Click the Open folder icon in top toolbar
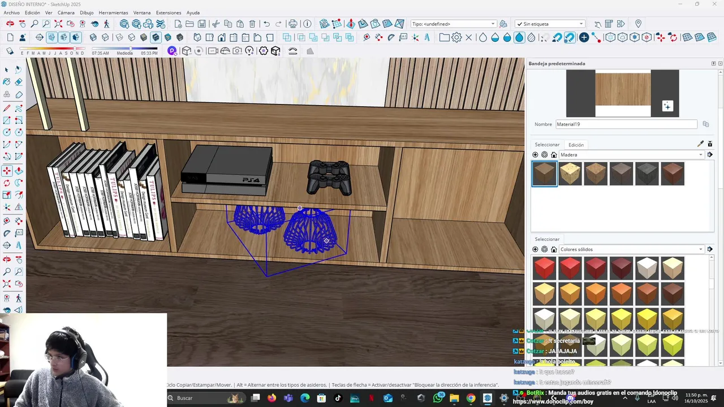The width and height of the screenshot is (724, 407). [189, 24]
